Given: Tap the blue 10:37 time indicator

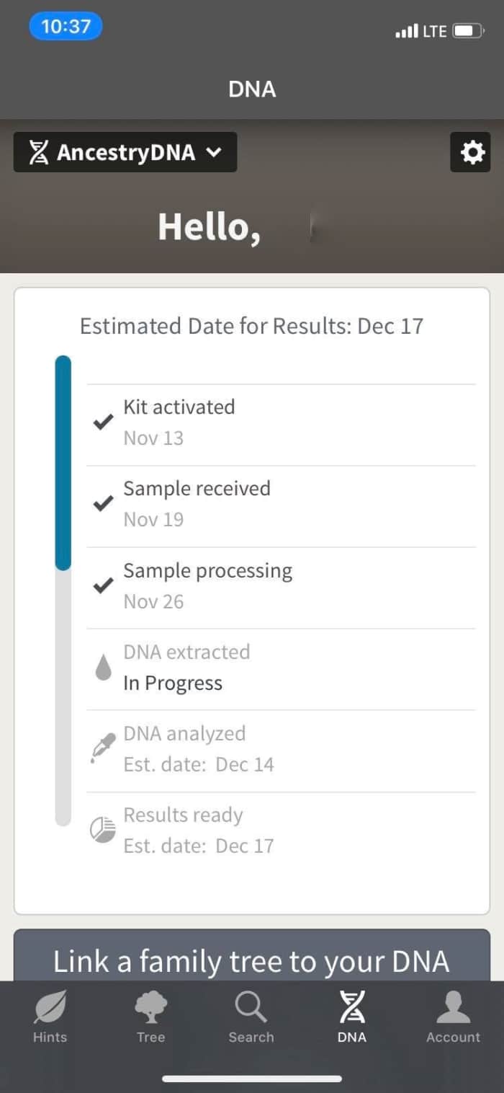Looking at the screenshot, I should click(x=66, y=27).
